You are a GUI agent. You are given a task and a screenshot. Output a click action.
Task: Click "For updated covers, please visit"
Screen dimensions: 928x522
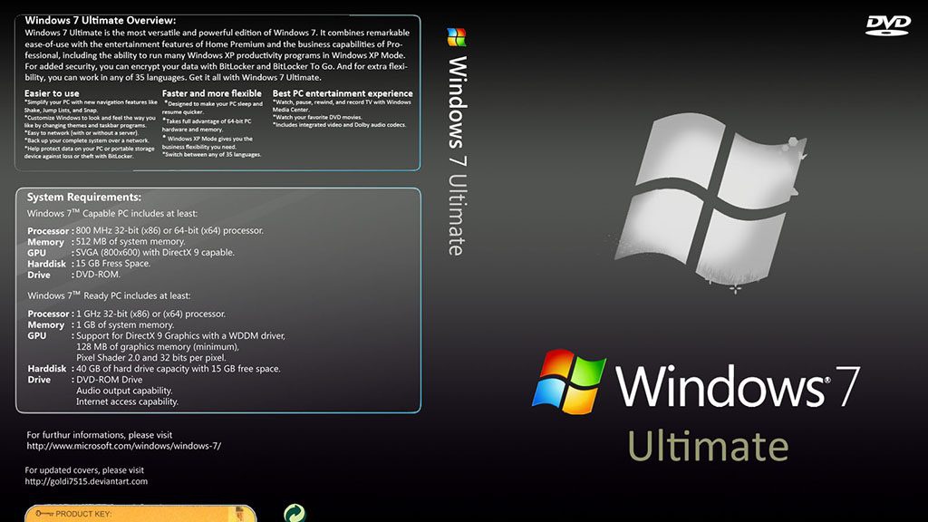(84, 470)
